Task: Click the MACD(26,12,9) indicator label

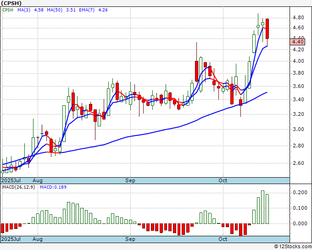Action: click(18, 187)
